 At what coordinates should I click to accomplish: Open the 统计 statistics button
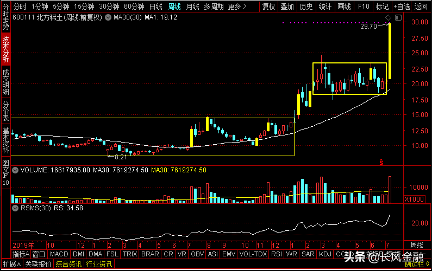[325, 7]
